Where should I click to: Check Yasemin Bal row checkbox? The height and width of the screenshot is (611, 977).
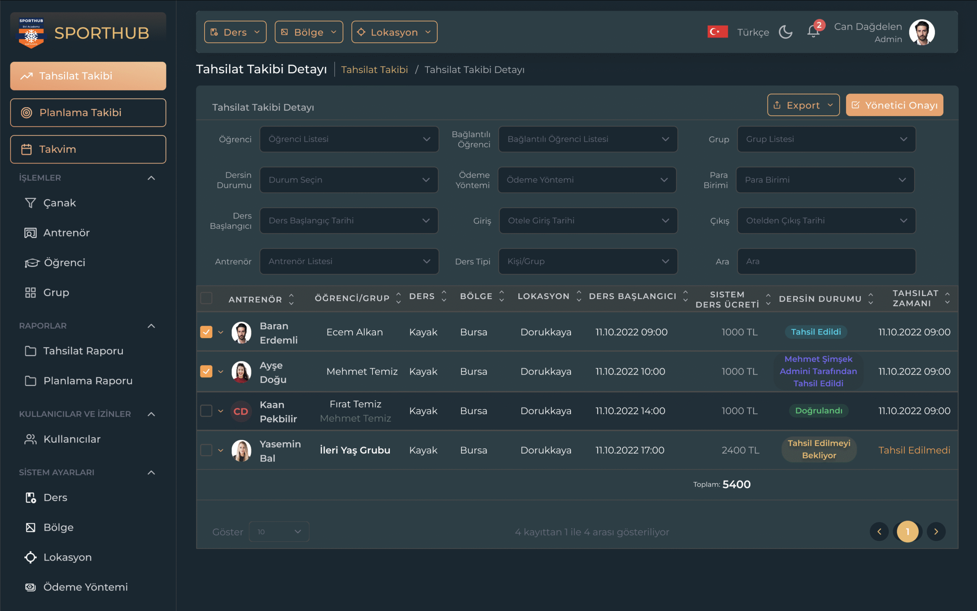point(206,450)
